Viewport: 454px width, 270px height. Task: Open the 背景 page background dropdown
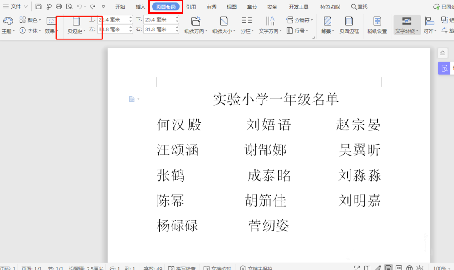327,25
